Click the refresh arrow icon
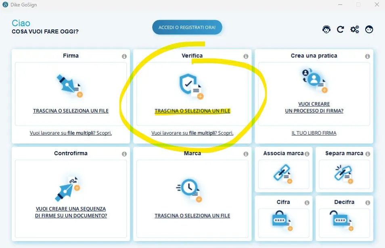 click(x=341, y=29)
